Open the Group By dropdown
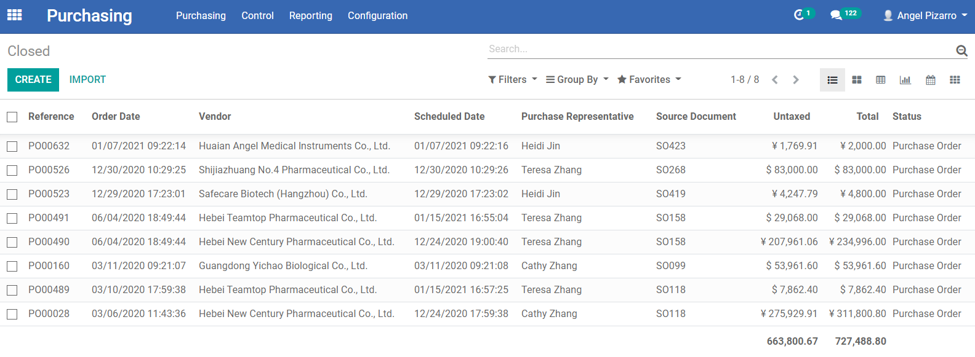975x357 pixels. click(577, 80)
